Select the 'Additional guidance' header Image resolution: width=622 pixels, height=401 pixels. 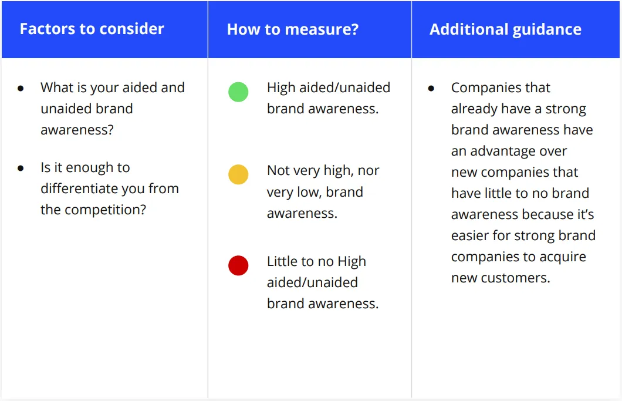click(505, 29)
